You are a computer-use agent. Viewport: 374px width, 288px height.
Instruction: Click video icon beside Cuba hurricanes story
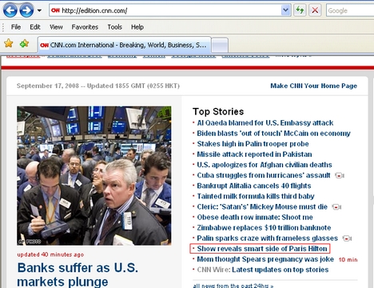[x=340, y=175]
